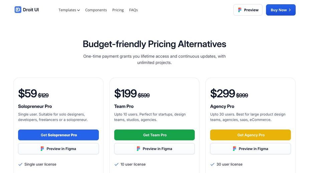Screen dimensions: 309x173
Task: Click Figma icon in header Preview button
Action: point(240,10)
